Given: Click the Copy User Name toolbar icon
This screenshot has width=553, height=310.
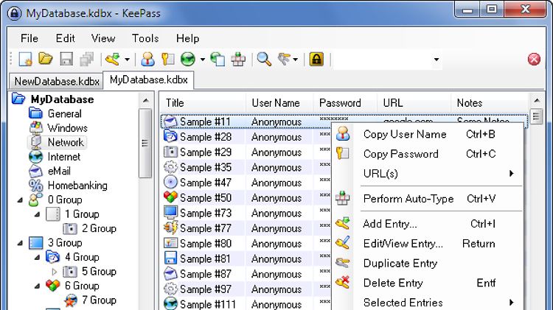Looking at the screenshot, I should coord(147,59).
